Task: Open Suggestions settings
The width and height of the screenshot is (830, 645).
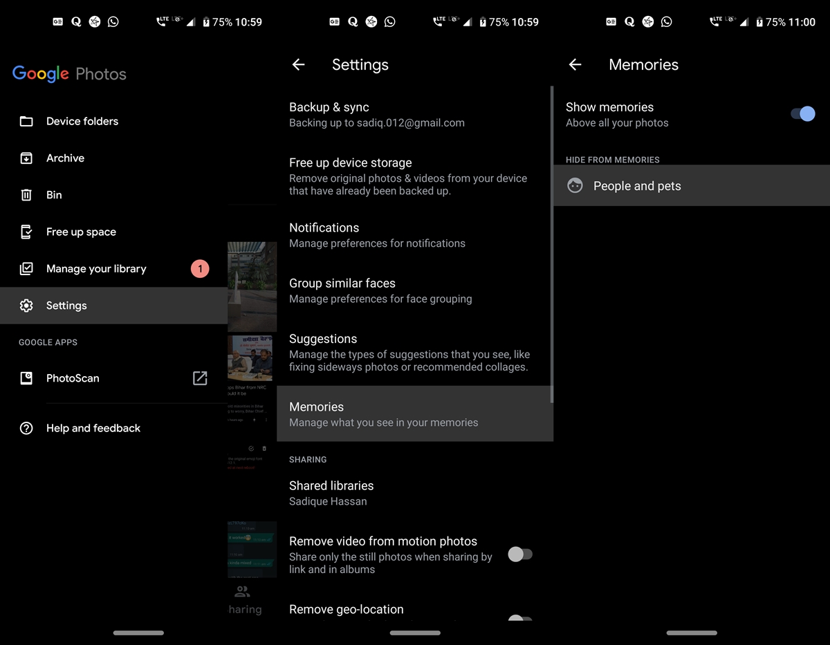Action: (414, 352)
